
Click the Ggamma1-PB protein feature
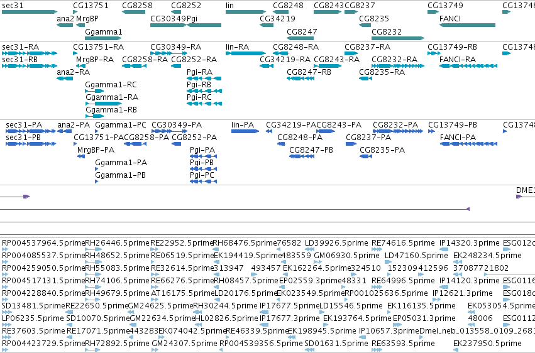pos(97,182)
